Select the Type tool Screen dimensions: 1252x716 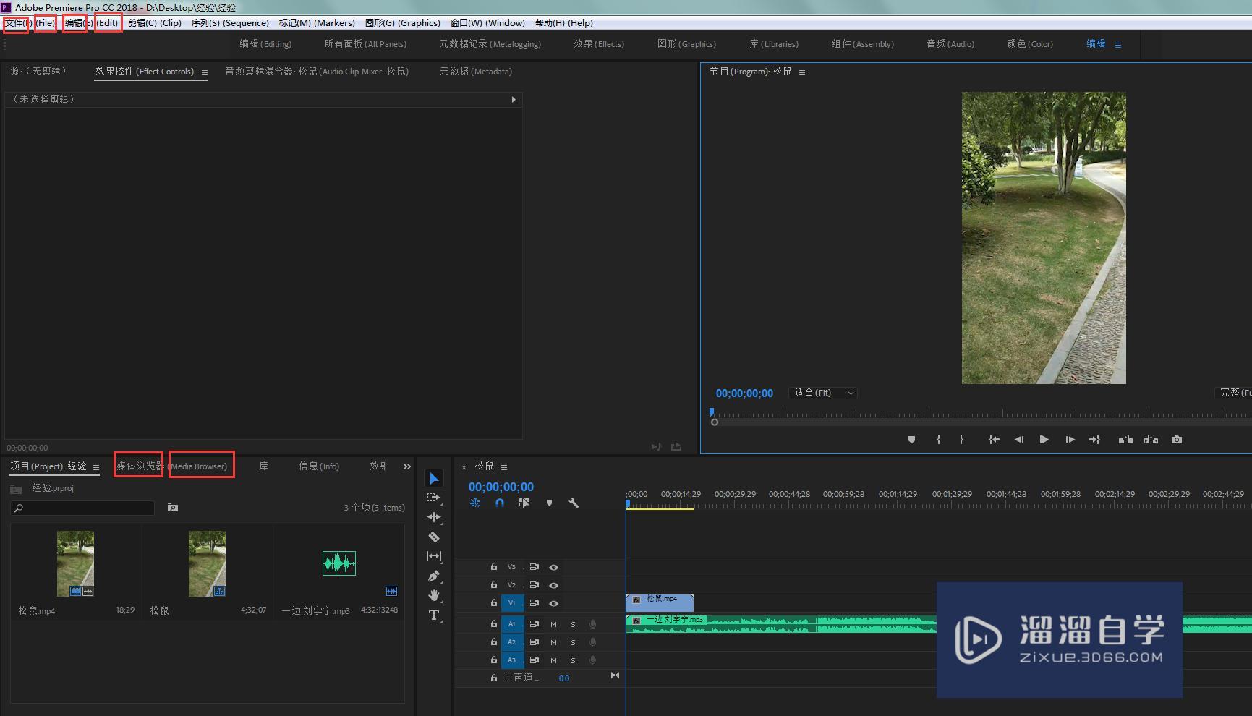coord(434,615)
